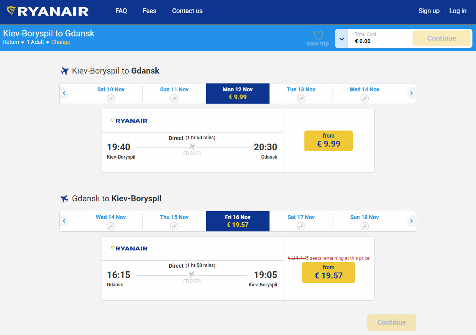
Task: Click plane icon above flight FR 3174
Action: [192, 275]
